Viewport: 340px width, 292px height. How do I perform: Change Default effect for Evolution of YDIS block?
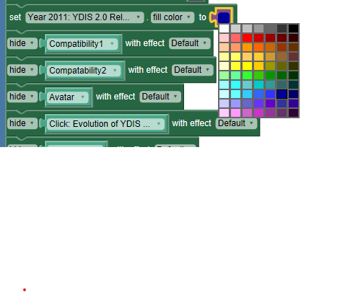pyautogui.click(x=236, y=123)
